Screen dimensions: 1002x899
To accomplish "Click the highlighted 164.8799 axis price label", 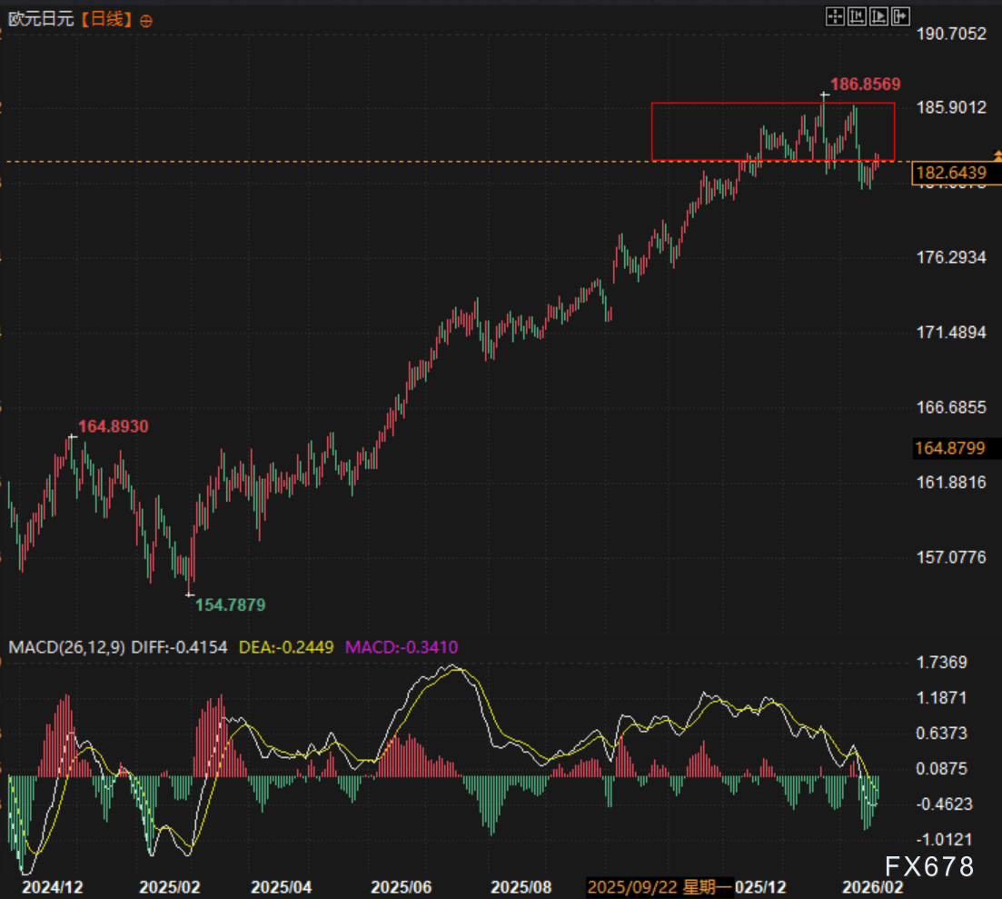I will 949,447.
